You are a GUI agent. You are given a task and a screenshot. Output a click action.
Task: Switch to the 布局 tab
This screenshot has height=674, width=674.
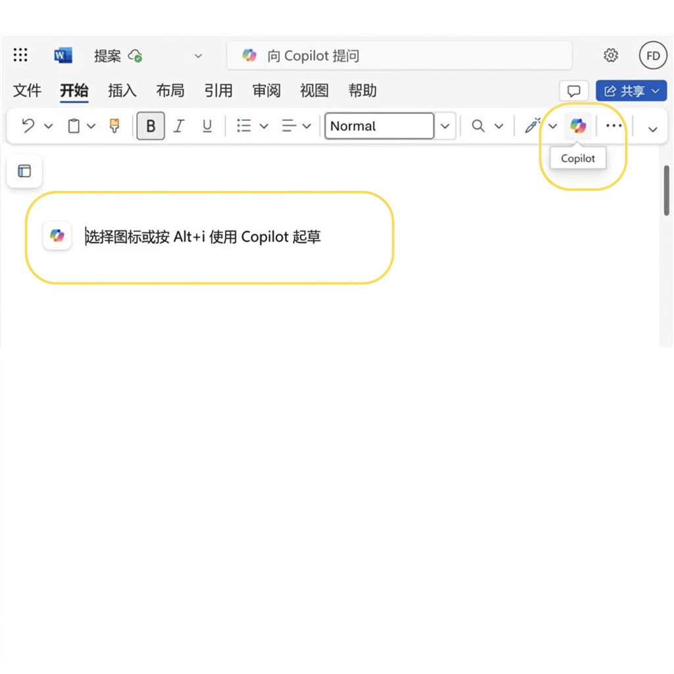170,91
